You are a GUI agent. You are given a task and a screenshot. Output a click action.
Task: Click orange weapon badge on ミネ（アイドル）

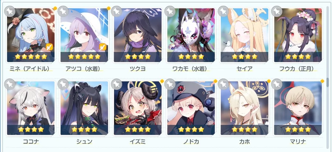tap(49, 47)
